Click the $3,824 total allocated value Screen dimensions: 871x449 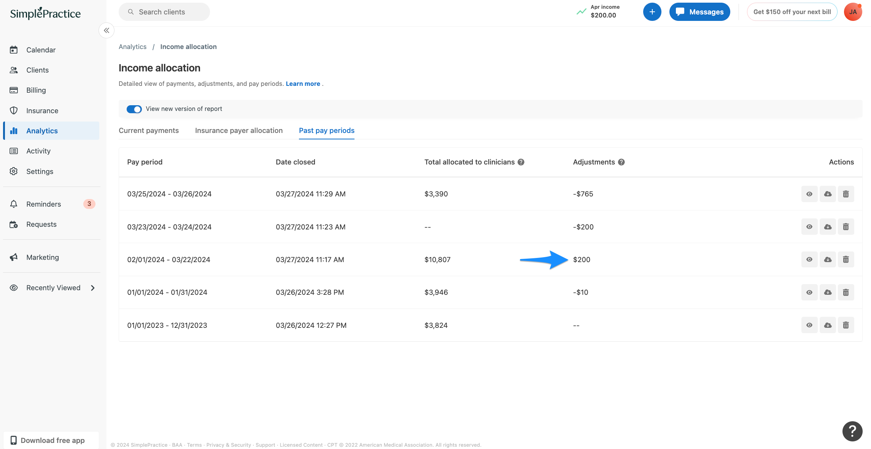pos(436,326)
